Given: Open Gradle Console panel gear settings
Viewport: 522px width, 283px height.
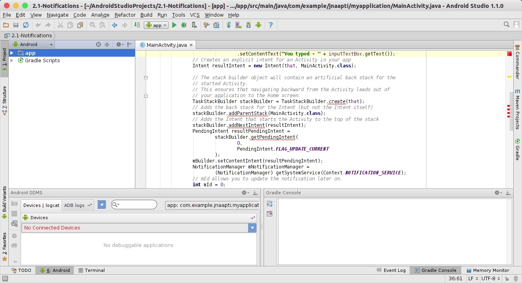Looking at the screenshot, I should click(x=498, y=193).
